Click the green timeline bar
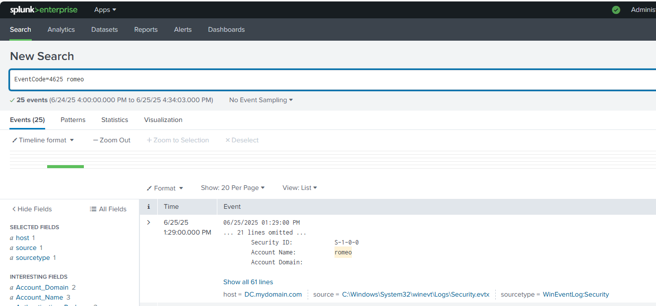Image resolution: width=656 pixels, height=306 pixels. [x=66, y=167]
